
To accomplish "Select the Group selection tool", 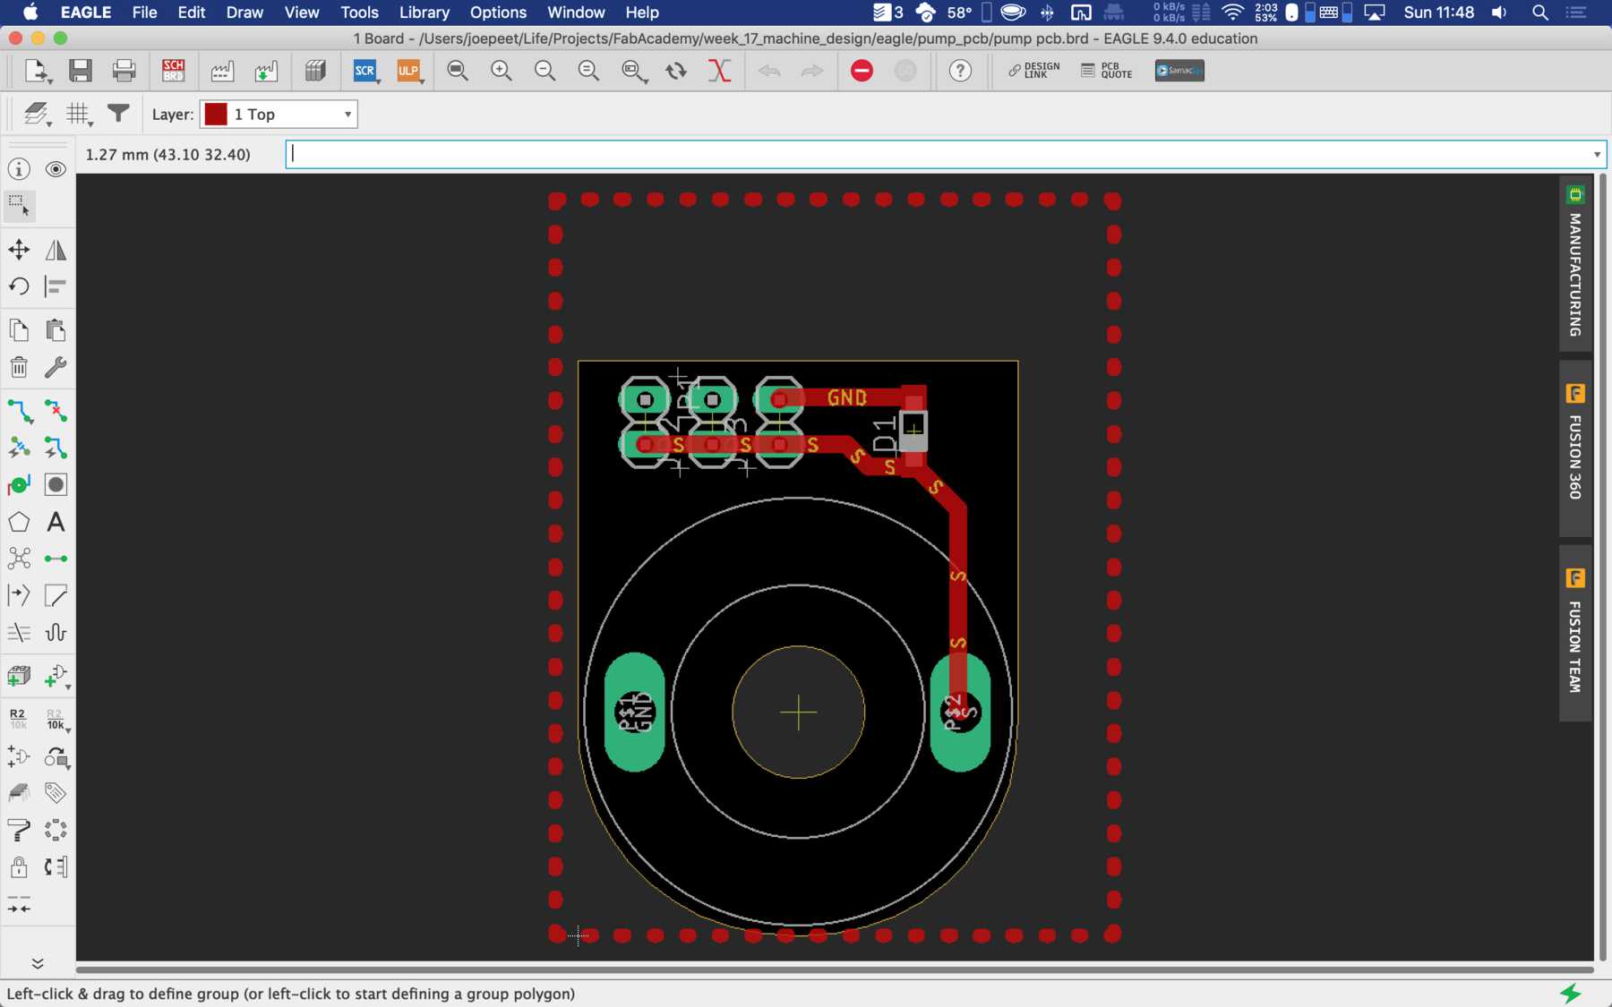I will pos(19,206).
